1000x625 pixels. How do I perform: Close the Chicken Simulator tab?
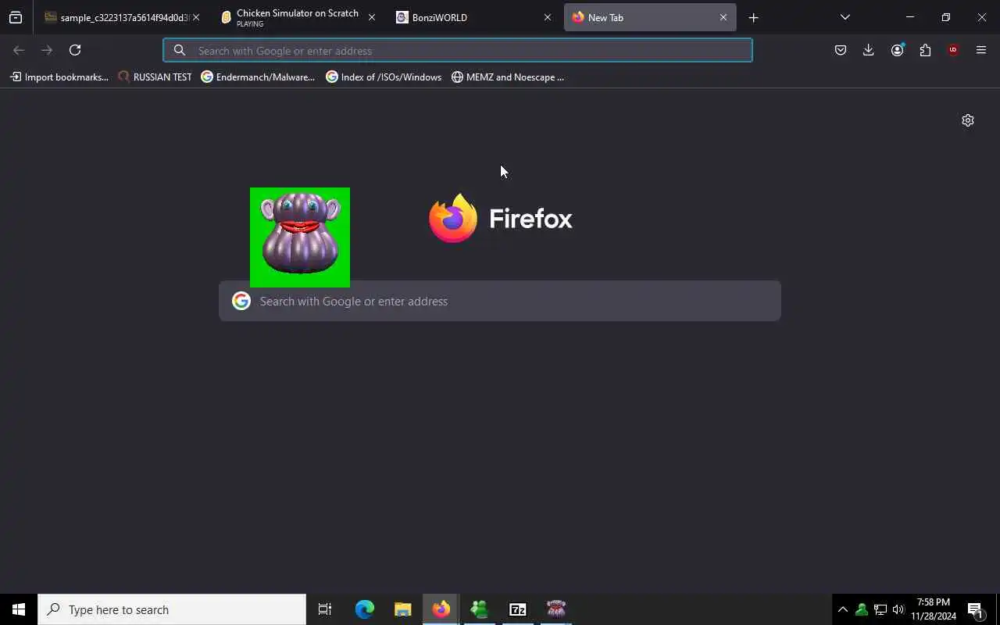pyautogui.click(x=371, y=17)
